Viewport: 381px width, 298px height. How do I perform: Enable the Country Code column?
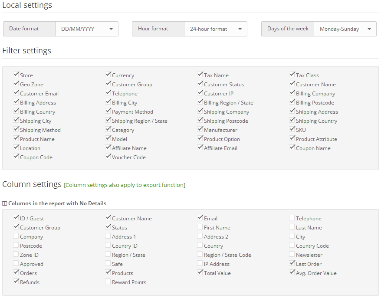[x=292, y=245]
